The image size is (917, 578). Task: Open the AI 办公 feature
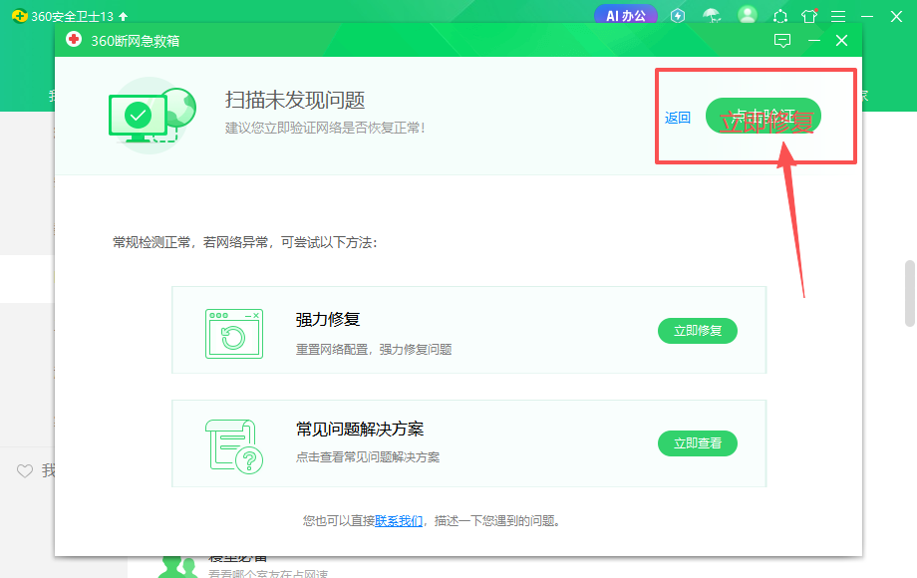(x=625, y=16)
